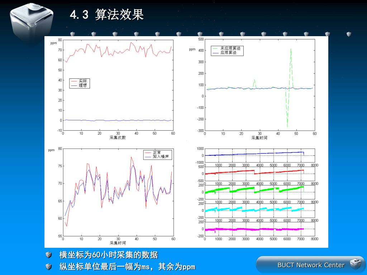Click the cyan sawtooth subplot

[x=254, y=209]
